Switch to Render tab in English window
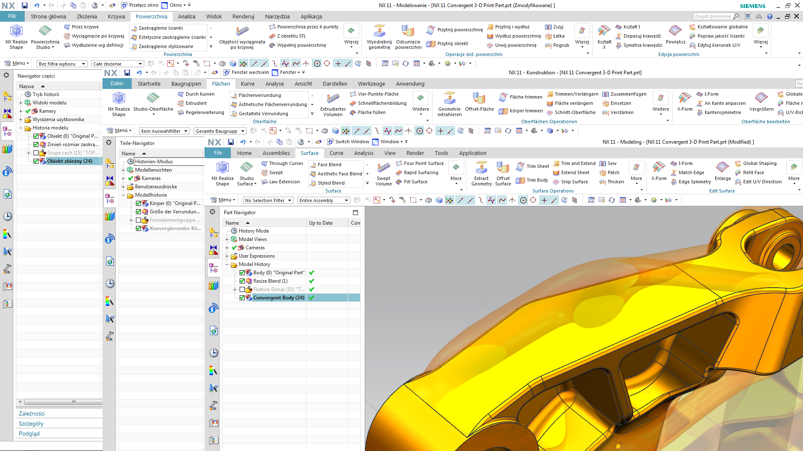Viewport: 803px width, 451px height. 415,153
